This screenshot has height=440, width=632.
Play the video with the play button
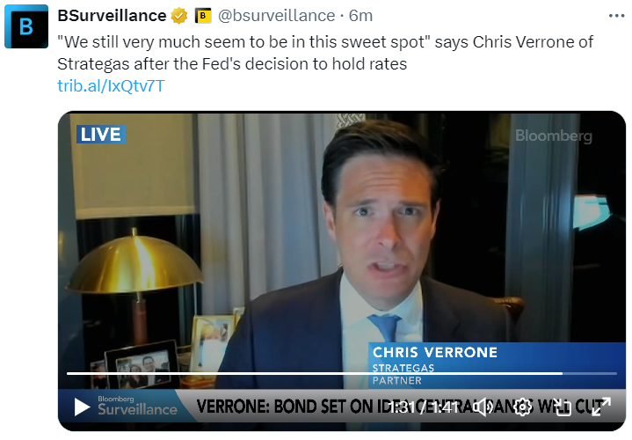(x=82, y=407)
